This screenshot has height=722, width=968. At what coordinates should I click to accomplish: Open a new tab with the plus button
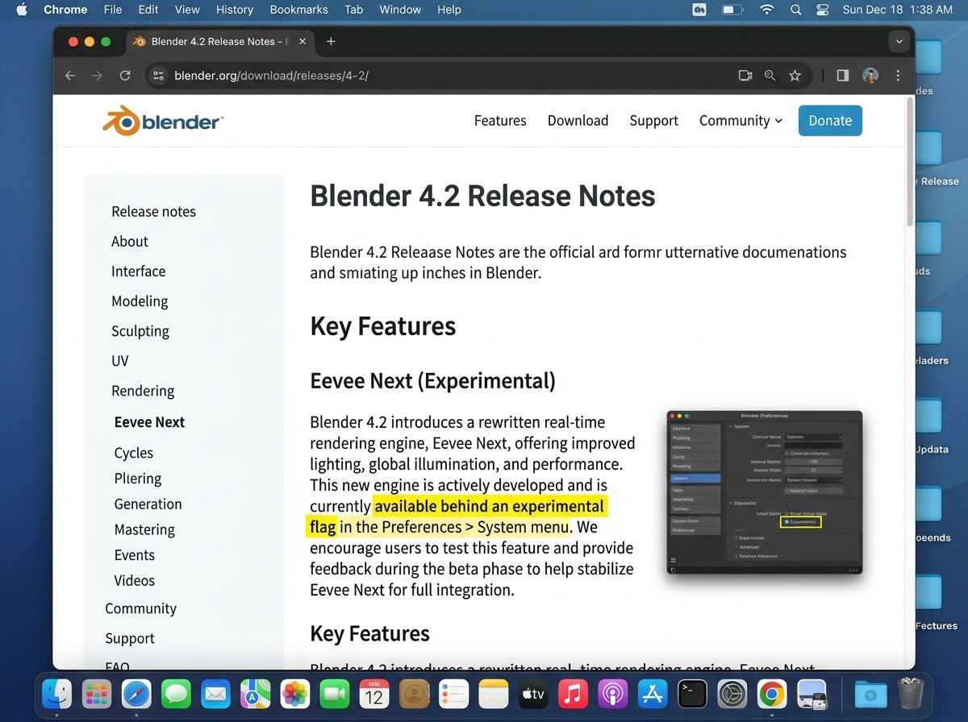(331, 42)
